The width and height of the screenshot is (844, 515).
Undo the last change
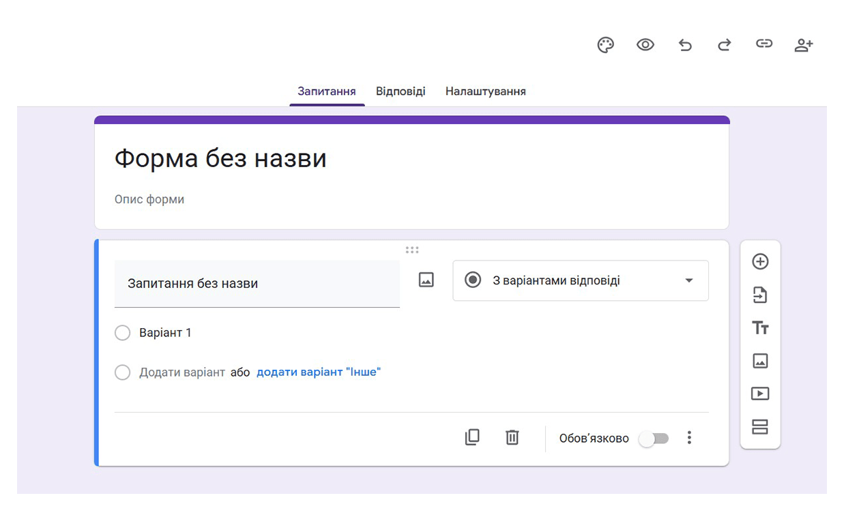pyautogui.click(x=684, y=44)
